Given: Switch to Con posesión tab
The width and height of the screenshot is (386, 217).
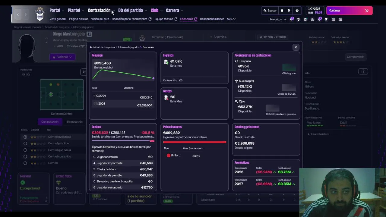Looking at the screenshot, I should pyautogui.click(x=50, y=122).
